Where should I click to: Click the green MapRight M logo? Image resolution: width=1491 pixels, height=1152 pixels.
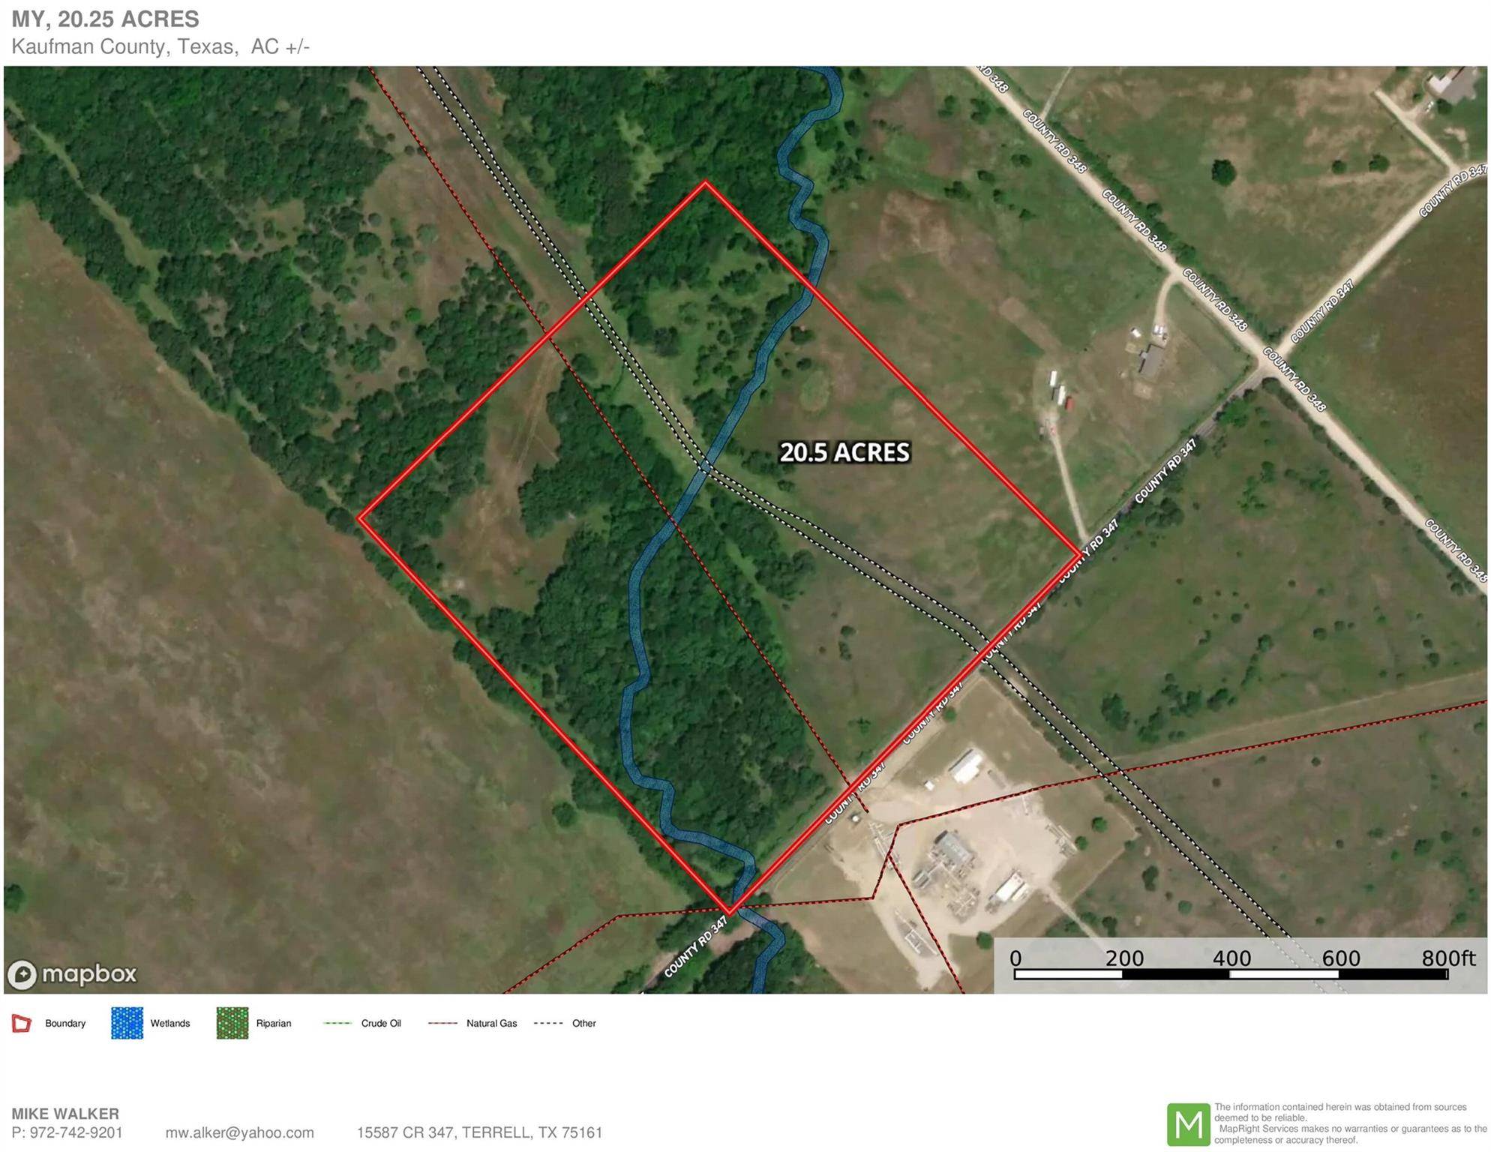pyautogui.click(x=1188, y=1124)
